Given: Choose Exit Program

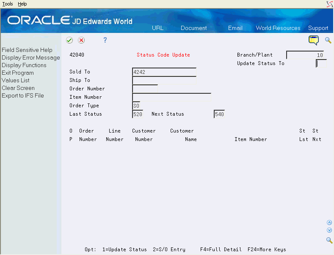Looking at the screenshot, I should pos(18,73).
